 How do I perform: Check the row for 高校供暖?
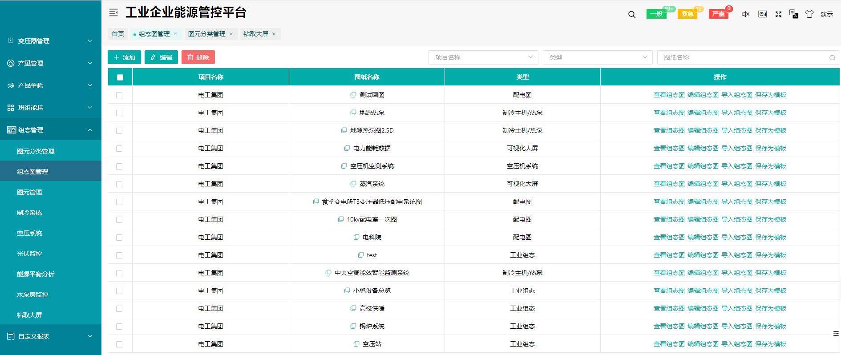click(x=119, y=309)
